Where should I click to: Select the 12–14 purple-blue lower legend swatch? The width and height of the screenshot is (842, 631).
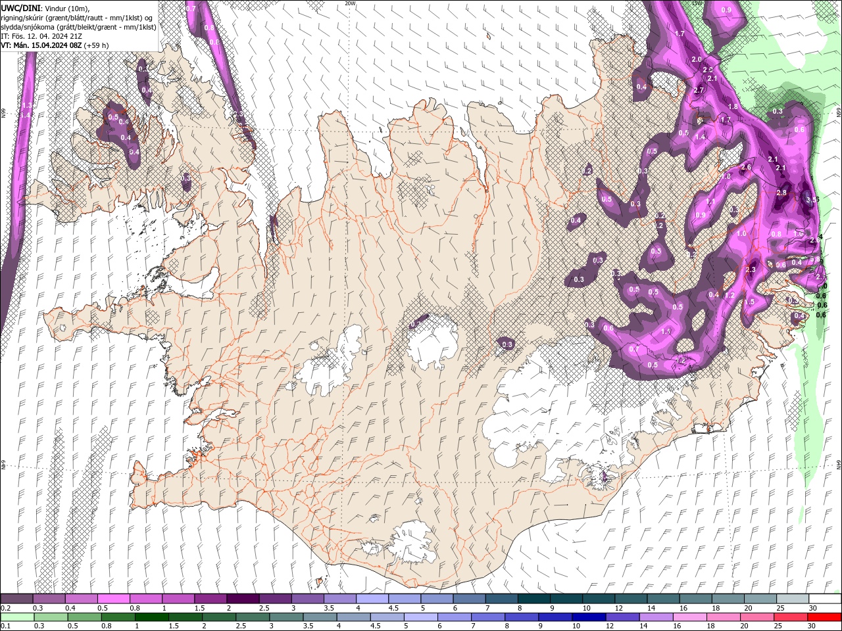(622, 617)
